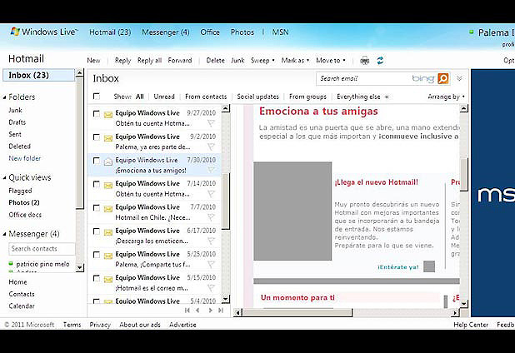This screenshot has height=353, width=515.
Task: Open the ¡Entérate ya! link
Action: click(397, 267)
